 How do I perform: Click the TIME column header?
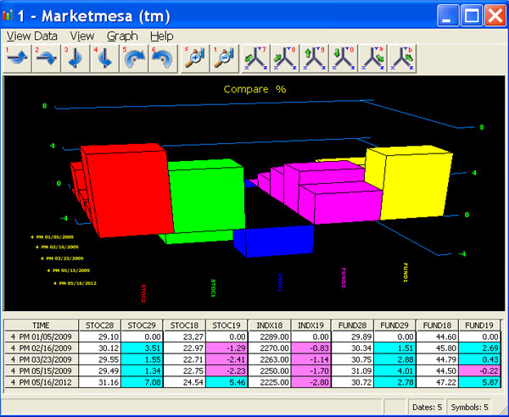41,325
